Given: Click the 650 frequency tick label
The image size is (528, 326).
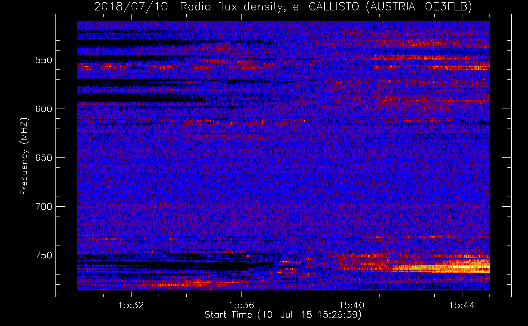Looking at the screenshot, I should [x=44, y=158].
